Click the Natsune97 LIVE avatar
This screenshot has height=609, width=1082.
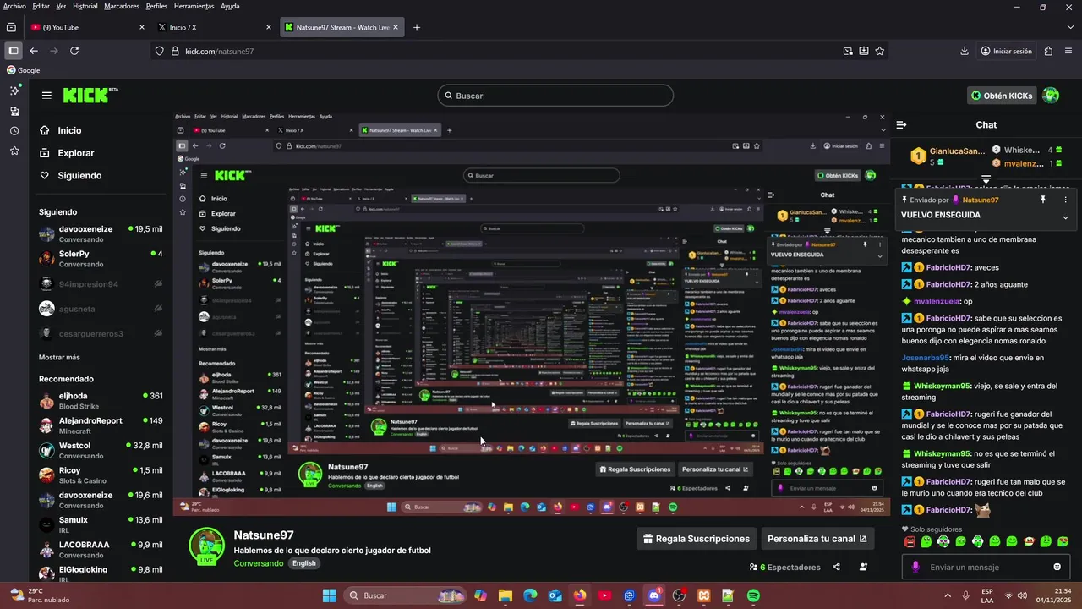(206, 547)
